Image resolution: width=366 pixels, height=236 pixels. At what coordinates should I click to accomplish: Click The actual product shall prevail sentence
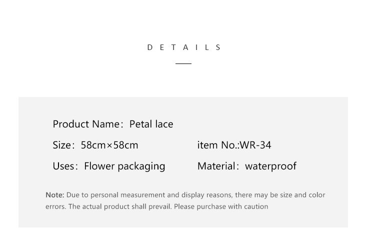pos(120,206)
